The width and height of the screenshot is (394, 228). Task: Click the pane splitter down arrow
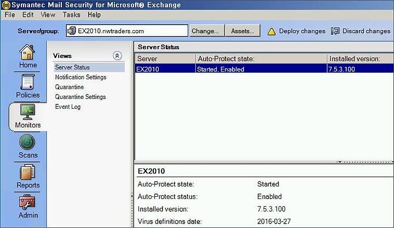tap(339, 162)
